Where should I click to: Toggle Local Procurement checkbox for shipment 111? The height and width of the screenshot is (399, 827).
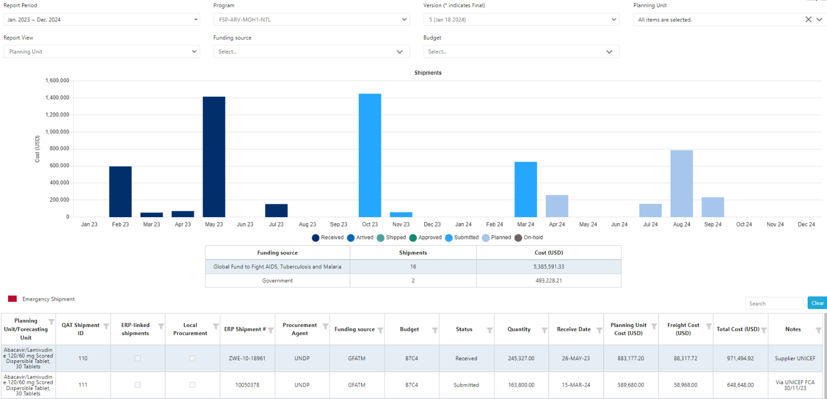click(192, 385)
